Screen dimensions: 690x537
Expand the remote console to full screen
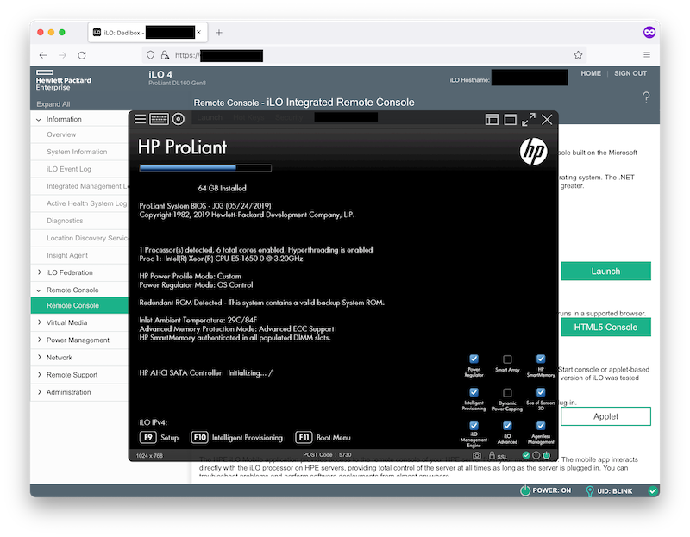pos(529,119)
